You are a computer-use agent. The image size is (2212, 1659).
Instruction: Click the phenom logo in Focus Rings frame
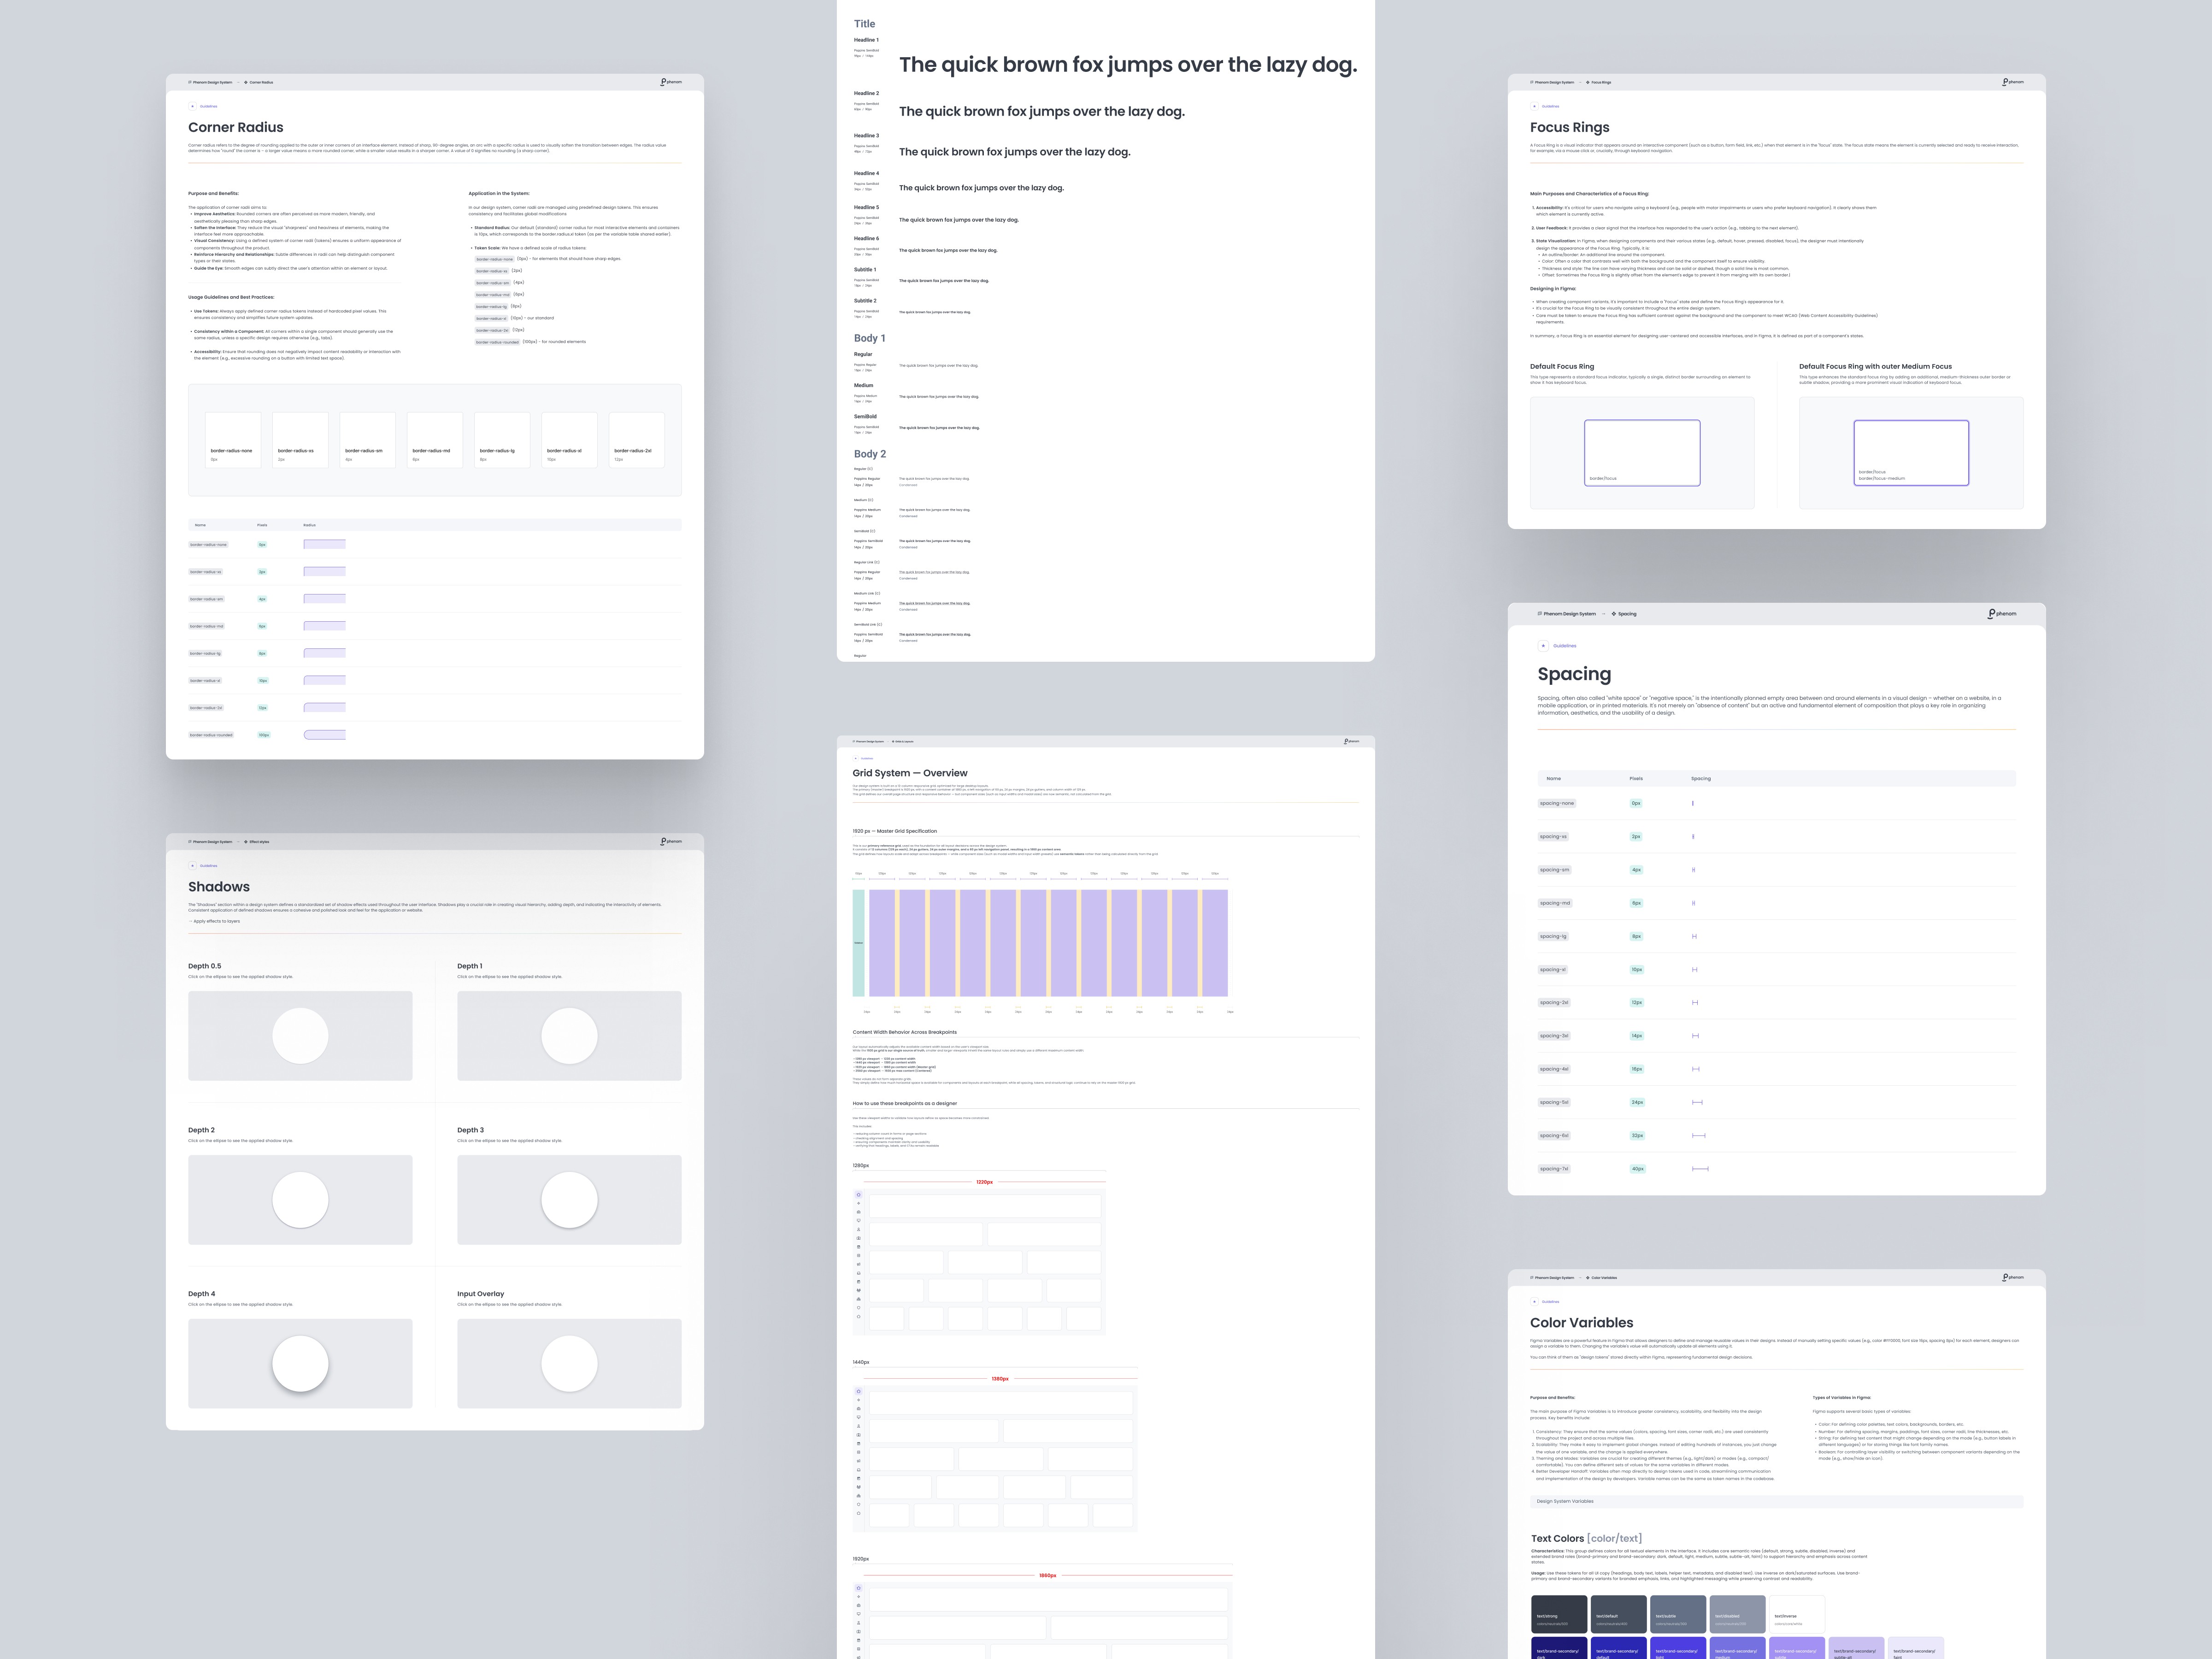tap(2013, 82)
